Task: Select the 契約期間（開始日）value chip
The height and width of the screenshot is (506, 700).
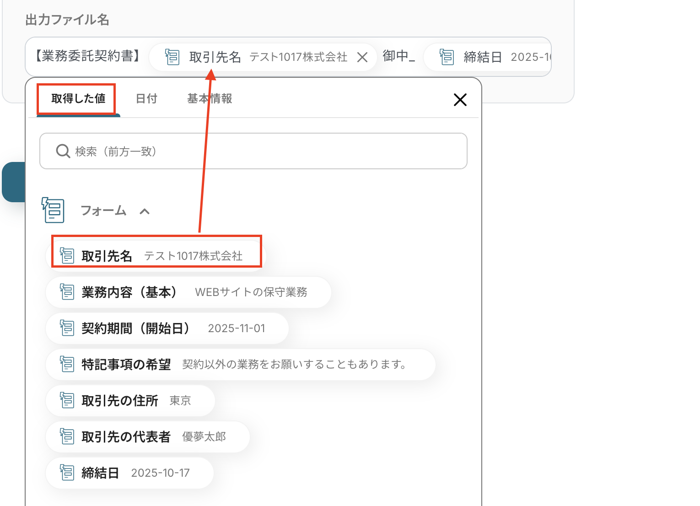Action: (167, 328)
